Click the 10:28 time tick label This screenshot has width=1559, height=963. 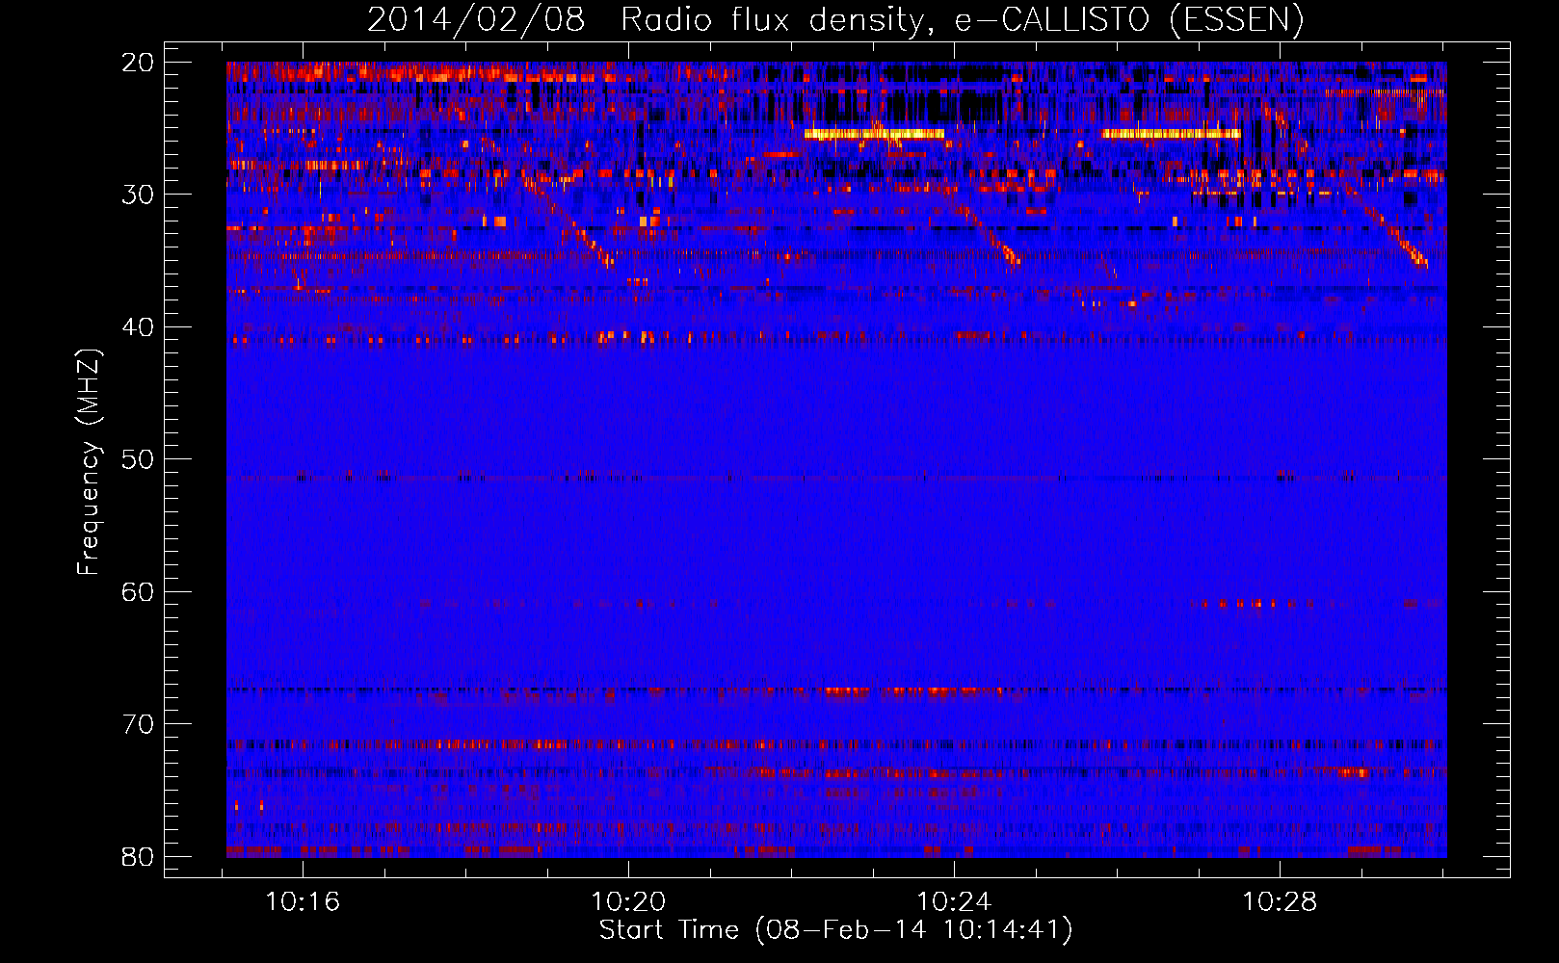pyautogui.click(x=1280, y=902)
